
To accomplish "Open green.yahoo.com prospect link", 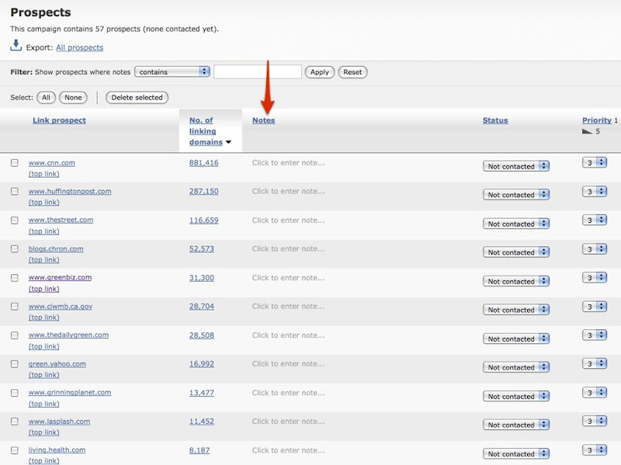I will pyautogui.click(x=57, y=363).
